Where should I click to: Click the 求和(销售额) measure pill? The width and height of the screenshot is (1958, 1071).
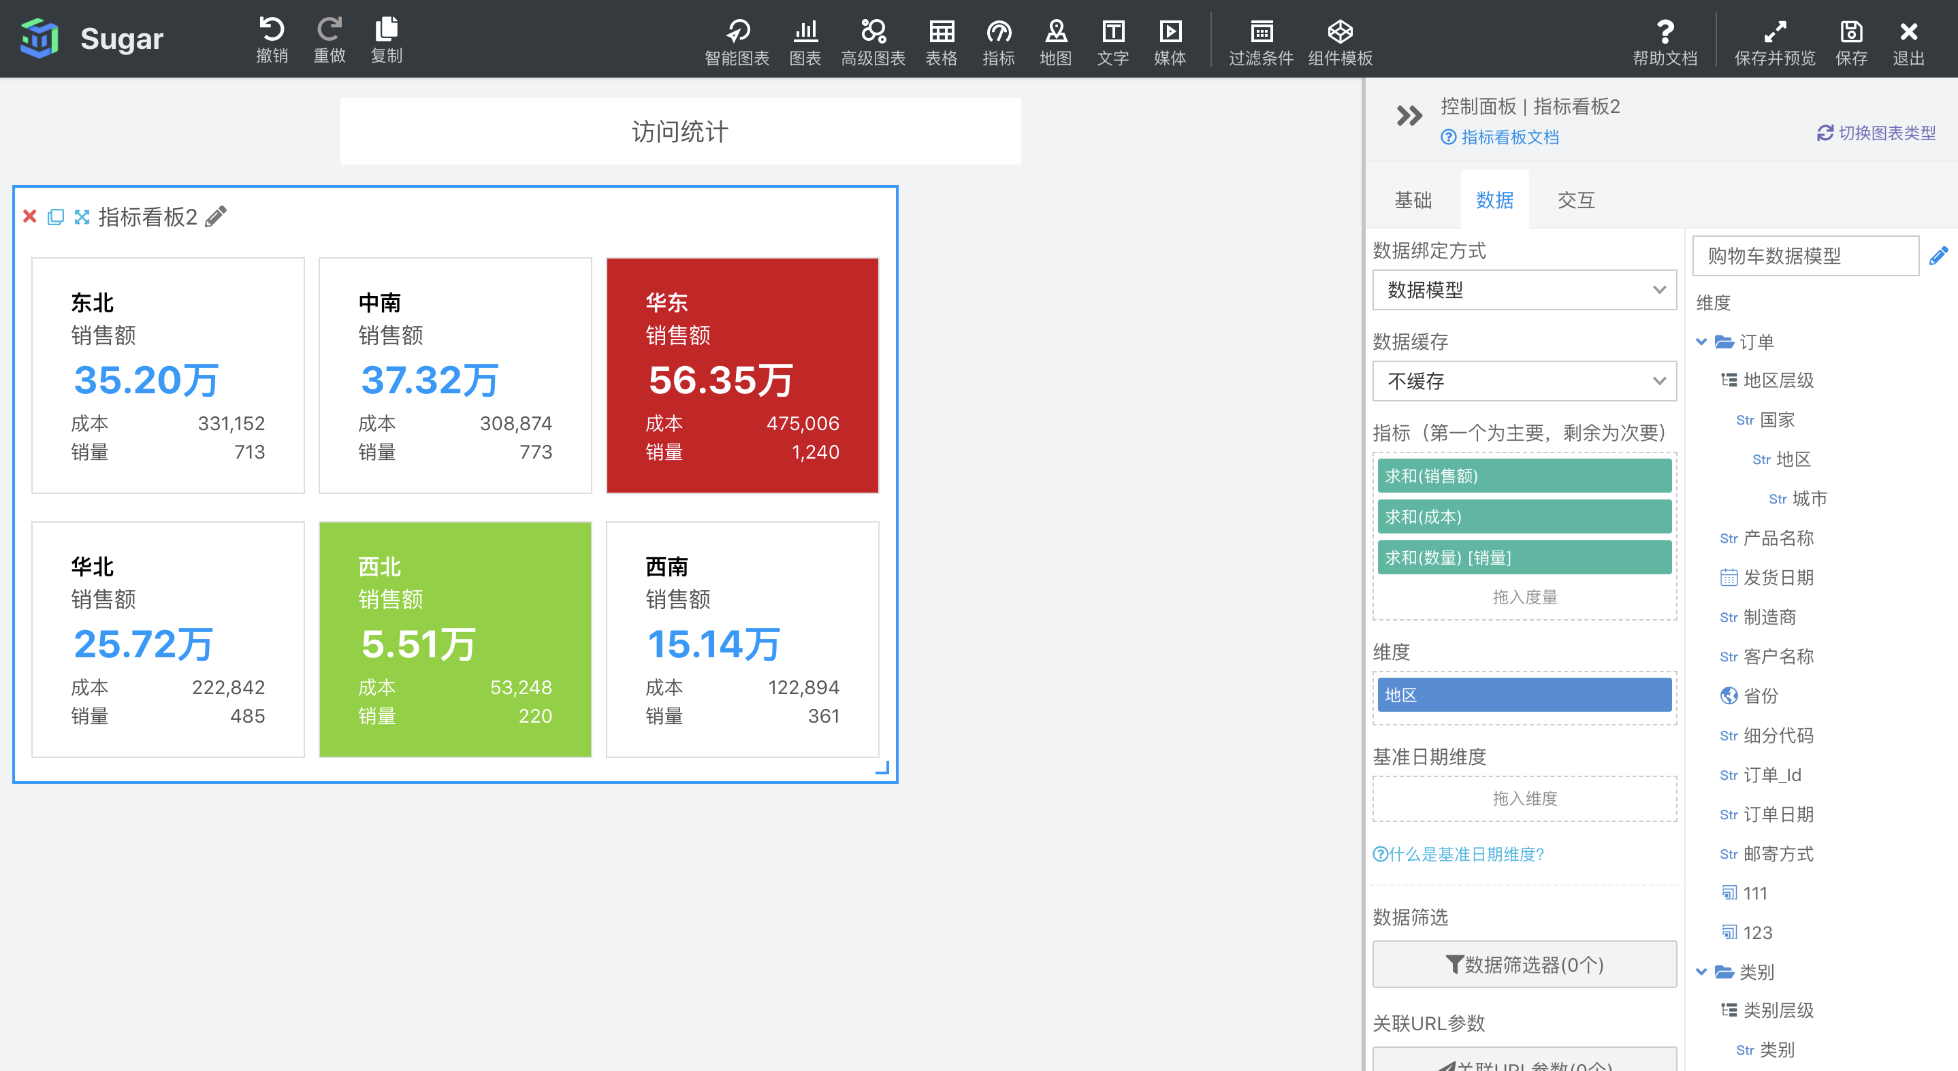point(1524,476)
